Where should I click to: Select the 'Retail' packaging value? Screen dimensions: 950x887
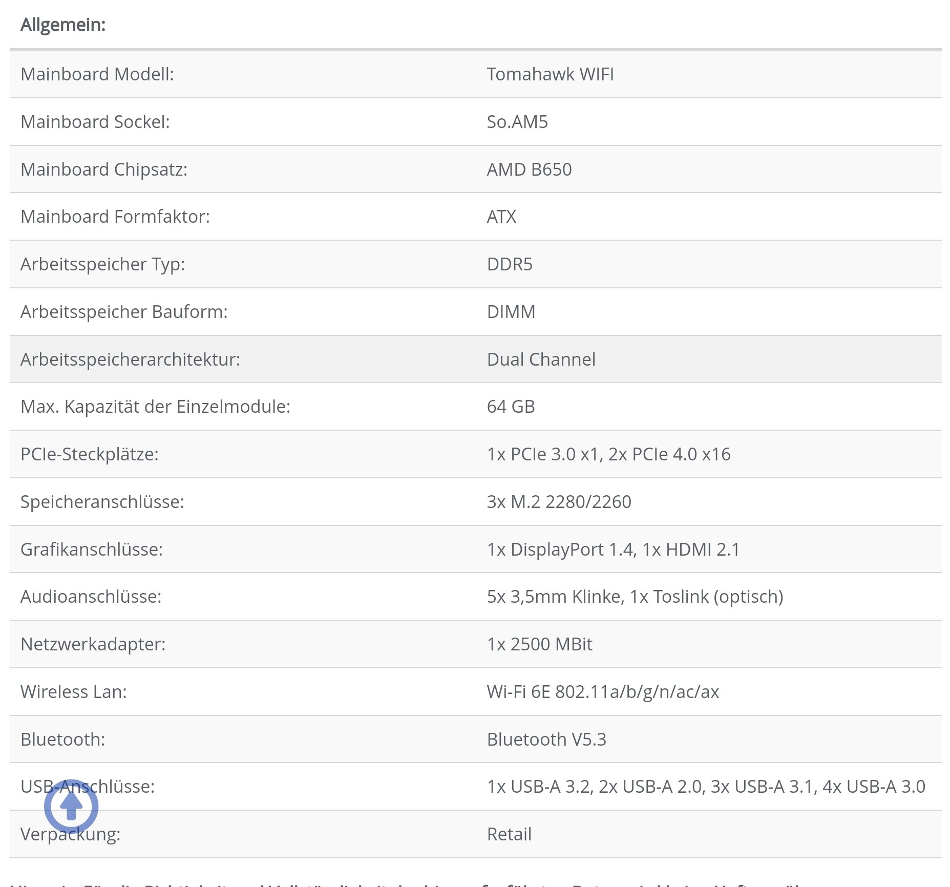(x=509, y=834)
